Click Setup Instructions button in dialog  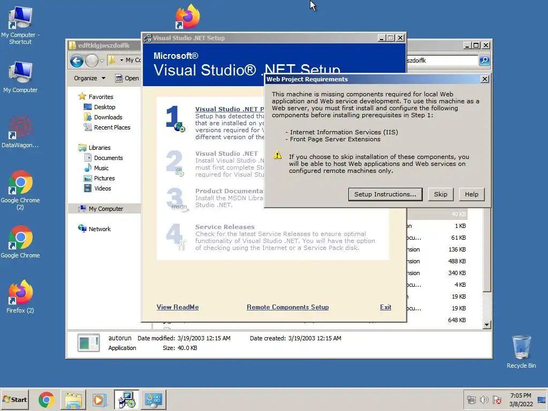[x=385, y=194]
